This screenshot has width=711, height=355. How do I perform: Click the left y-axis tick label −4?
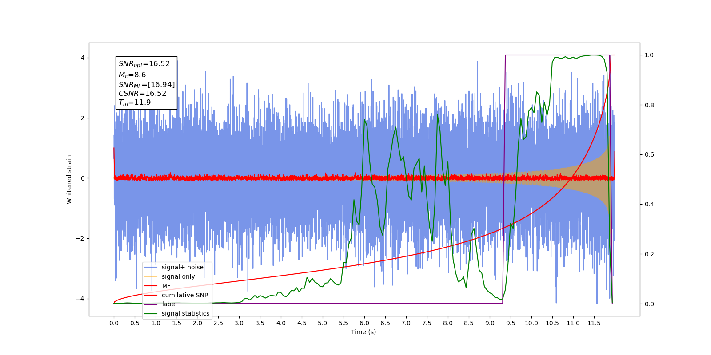[80, 299]
